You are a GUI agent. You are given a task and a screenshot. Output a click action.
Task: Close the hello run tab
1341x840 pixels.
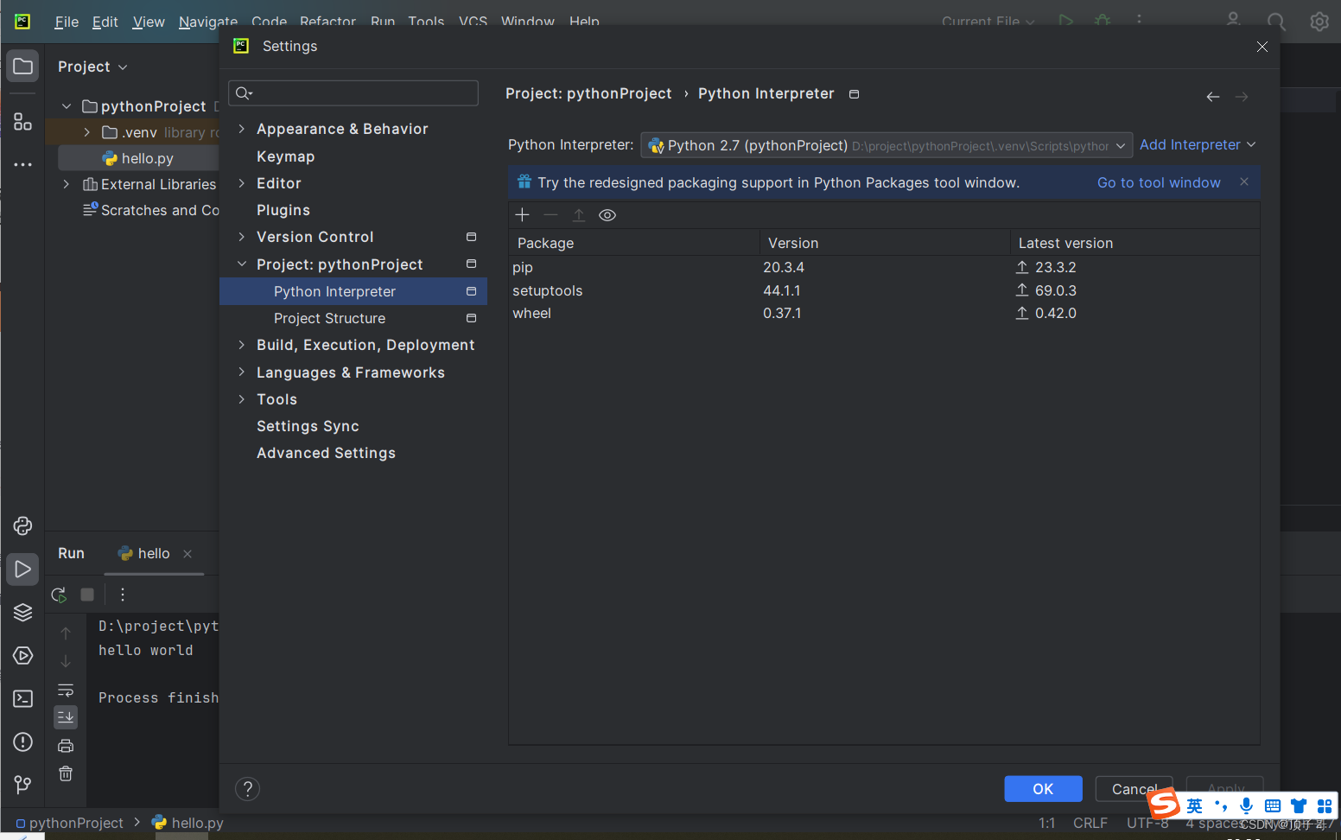(187, 554)
